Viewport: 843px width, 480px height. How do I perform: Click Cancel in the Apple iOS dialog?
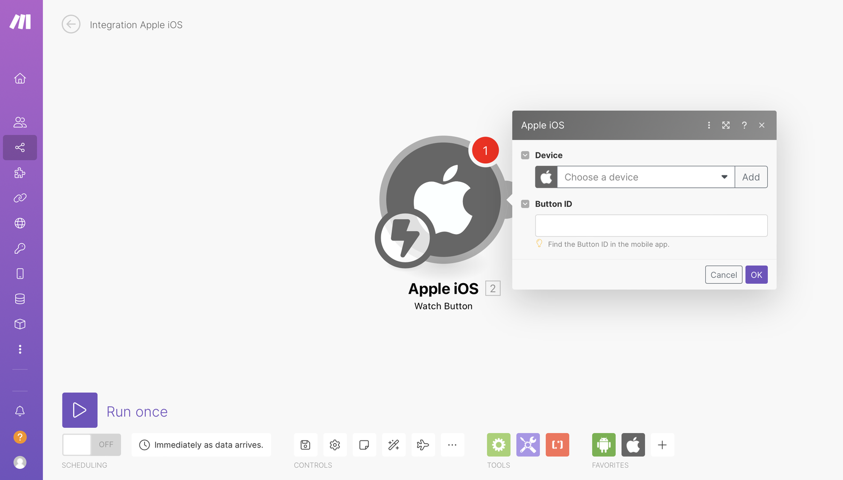pos(723,275)
